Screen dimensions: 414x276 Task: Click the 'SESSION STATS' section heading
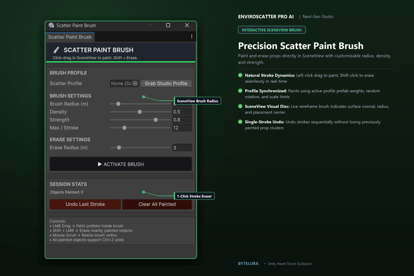68,184
